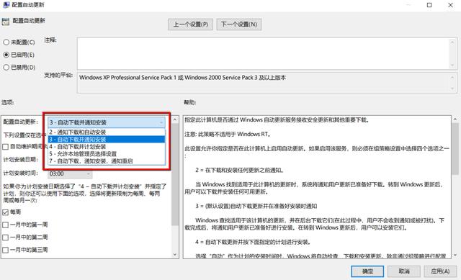The height and width of the screenshot is (280, 461).
Task: Click the comment box scroll up arrow
Action: 452,42
